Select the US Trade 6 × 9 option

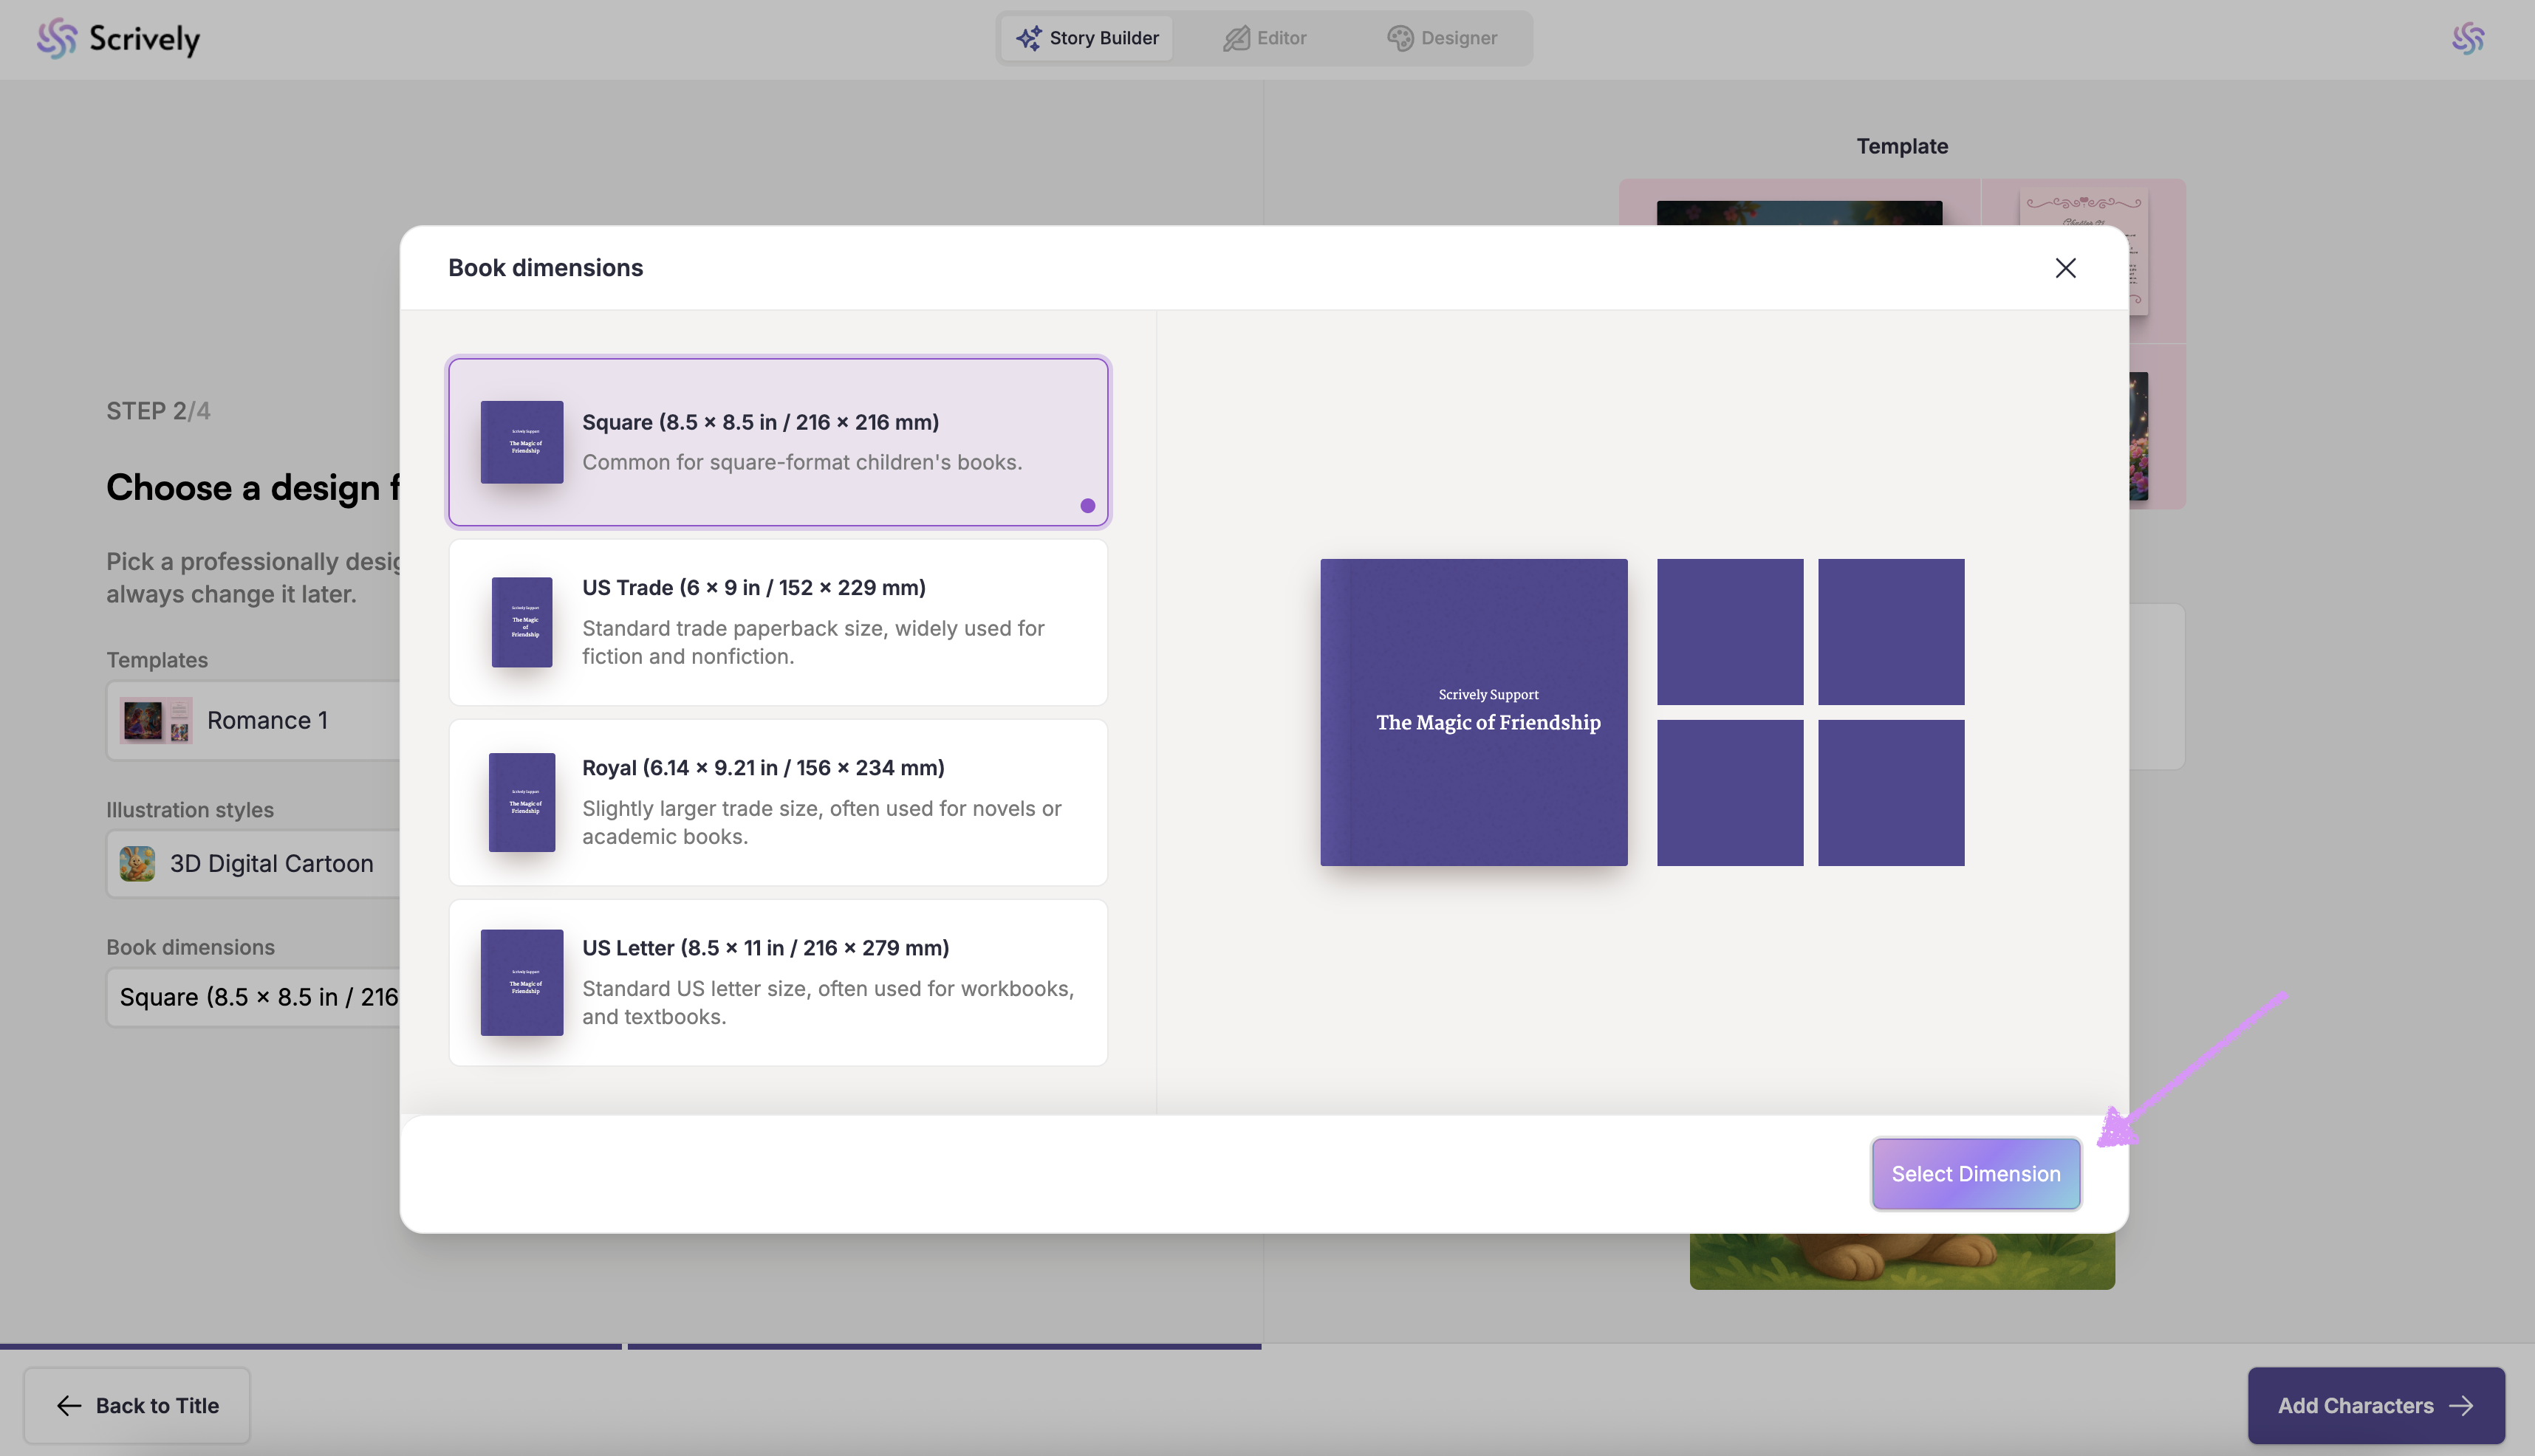pos(779,622)
